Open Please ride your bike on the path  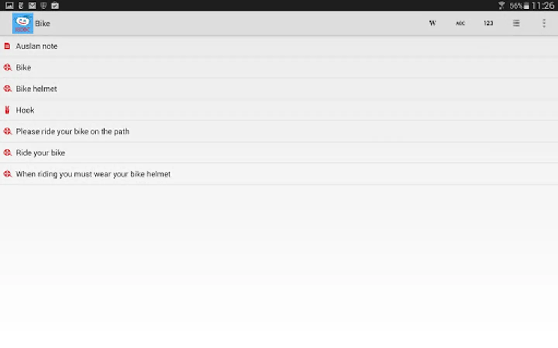[279, 131]
